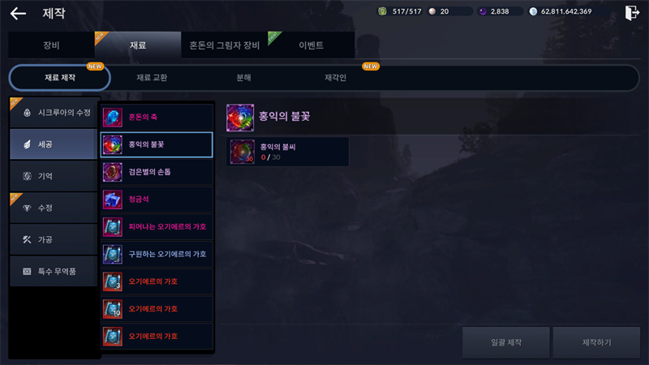Screen dimensions: 649x365
Task: Click the exit door icon
Action: [632, 13]
